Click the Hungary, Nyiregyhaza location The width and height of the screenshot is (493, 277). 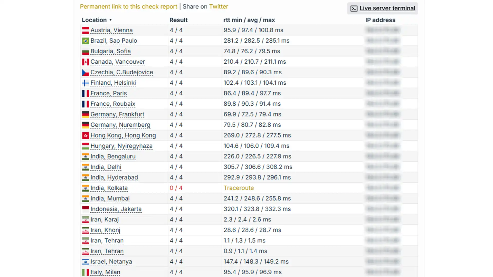[121, 146]
